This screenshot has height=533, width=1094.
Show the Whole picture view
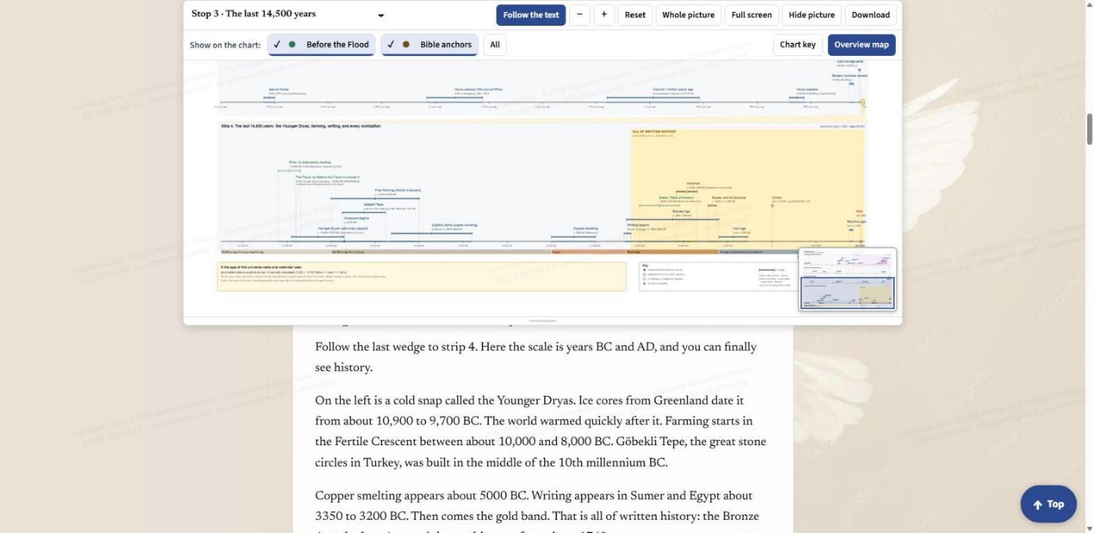pyautogui.click(x=688, y=15)
